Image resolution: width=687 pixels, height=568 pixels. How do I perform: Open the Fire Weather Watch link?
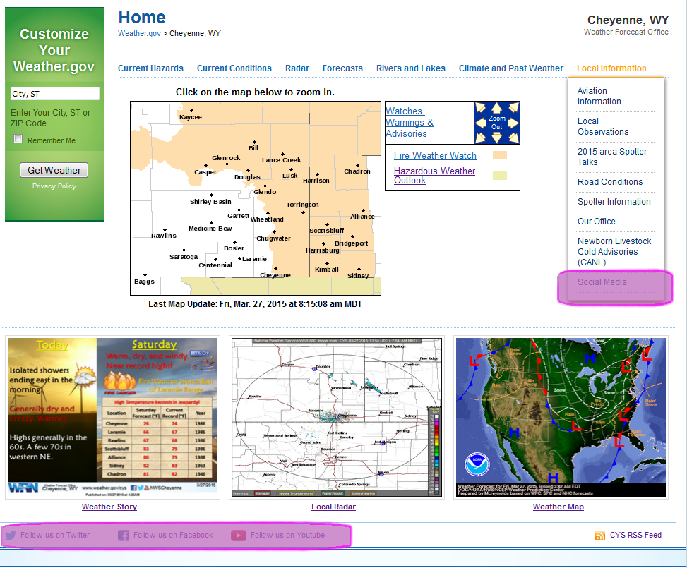435,155
